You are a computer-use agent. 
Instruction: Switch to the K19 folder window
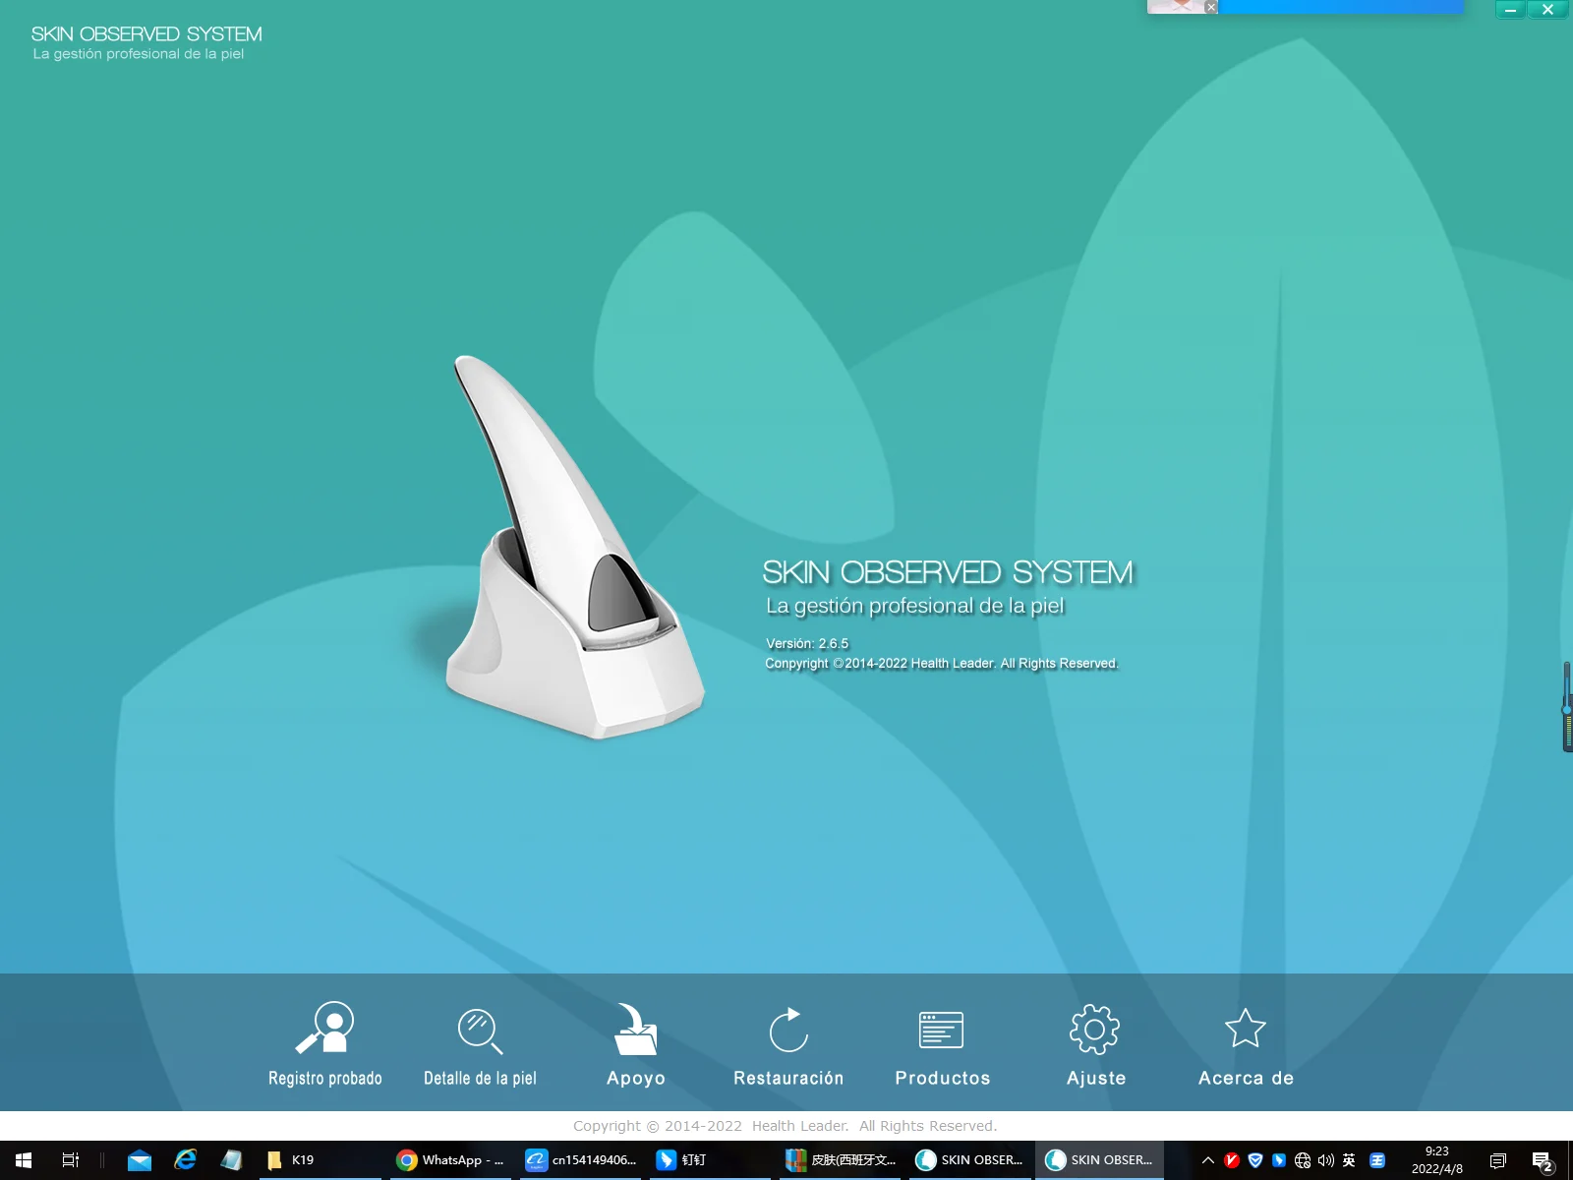(320, 1160)
